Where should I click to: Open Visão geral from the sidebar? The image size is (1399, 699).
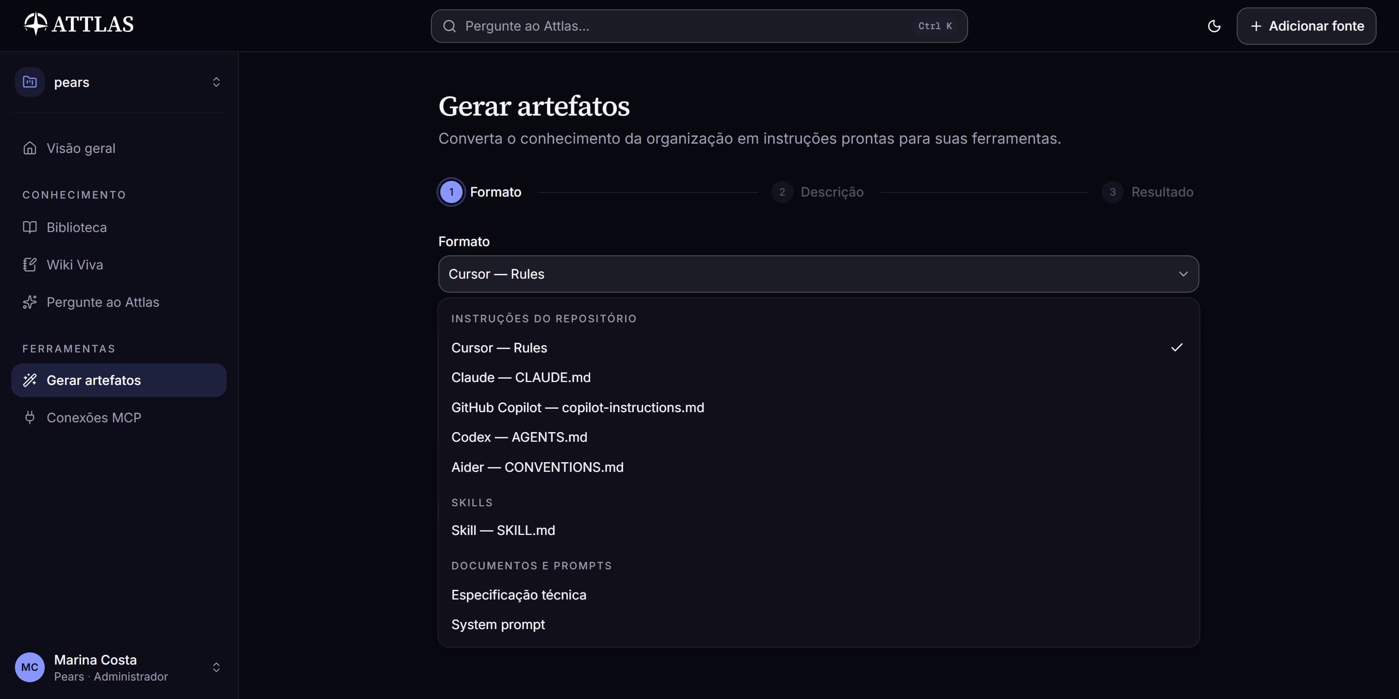coord(119,148)
